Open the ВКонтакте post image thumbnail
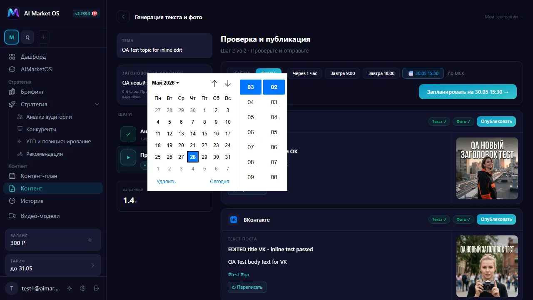The image size is (533, 300). click(x=487, y=266)
